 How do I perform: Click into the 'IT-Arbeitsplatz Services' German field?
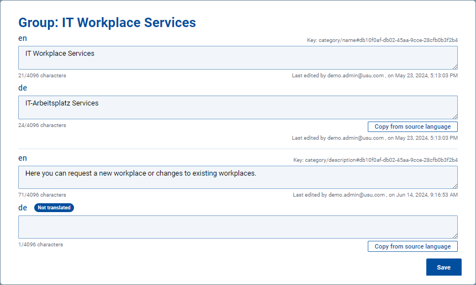pyautogui.click(x=237, y=107)
